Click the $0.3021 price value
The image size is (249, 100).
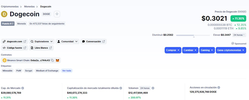[214, 18]
